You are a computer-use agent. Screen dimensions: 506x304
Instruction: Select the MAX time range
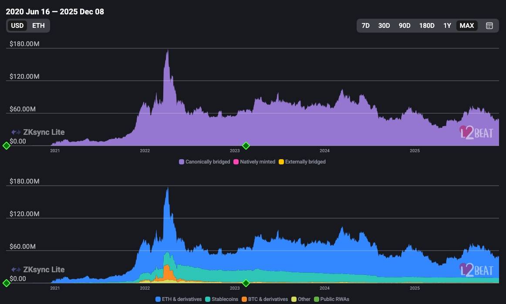(x=467, y=26)
